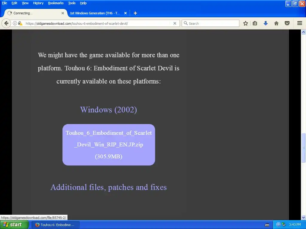Bookmark this page with the star icon
Image resolution: width=306 pixels, height=229 pixels.
pyautogui.click(x=246, y=23)
